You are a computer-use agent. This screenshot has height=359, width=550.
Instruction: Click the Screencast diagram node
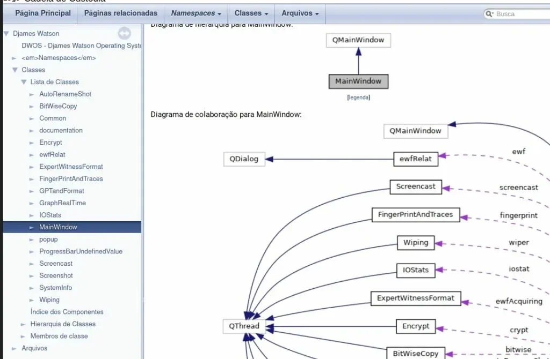click(416, 187)
